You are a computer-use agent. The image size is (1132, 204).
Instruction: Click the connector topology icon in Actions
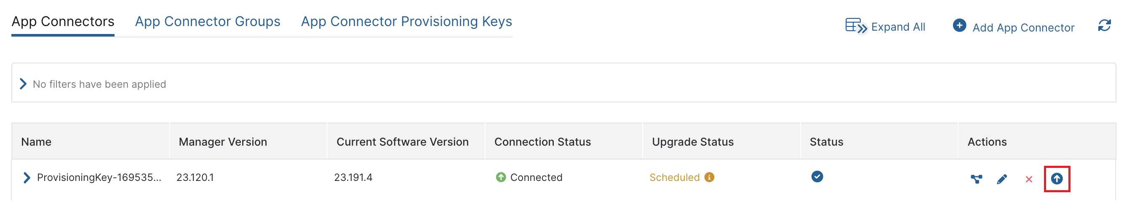tap(976, 179)
